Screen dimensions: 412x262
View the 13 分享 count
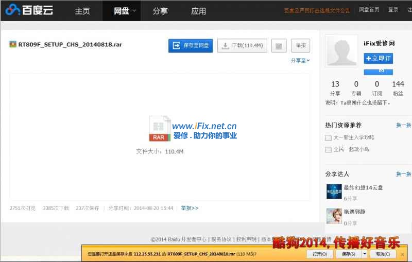click(335, 88)
